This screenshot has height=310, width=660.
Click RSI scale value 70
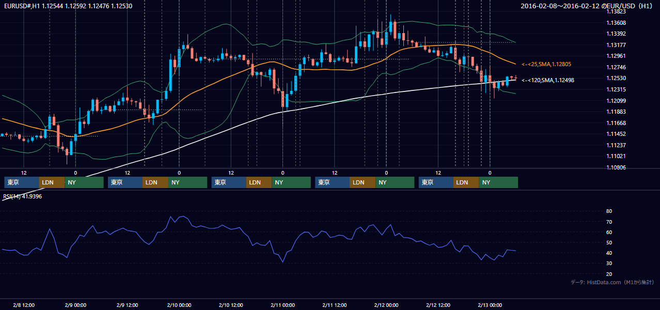coord(609,222)
